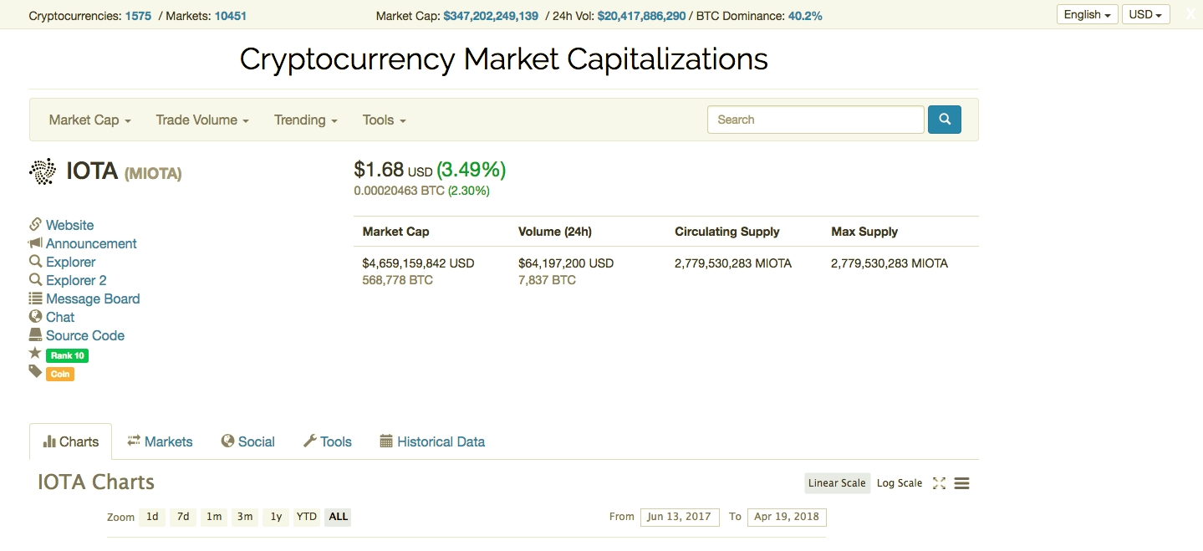The height and width of the screenshot is (551, 1203).
Task: Click the IOTA Charts heading
Action: click(x=96, y=482)
